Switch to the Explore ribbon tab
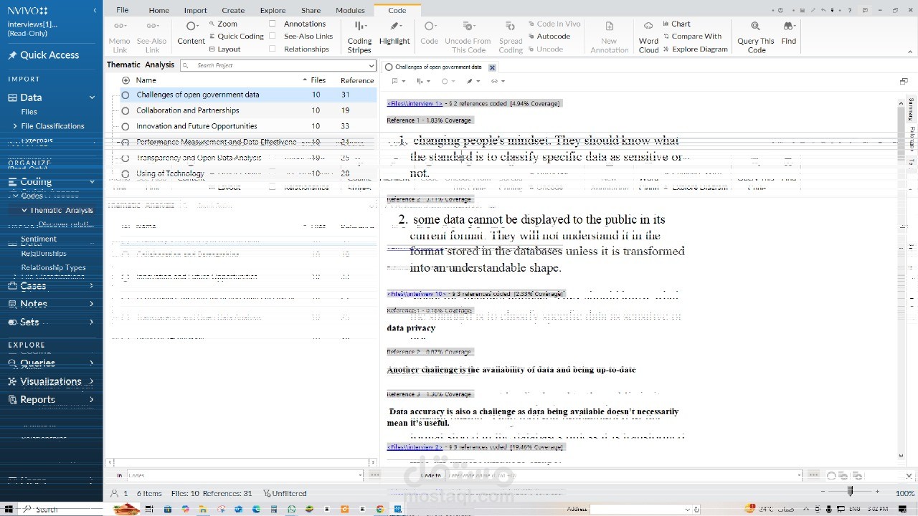 click(273, 10)
